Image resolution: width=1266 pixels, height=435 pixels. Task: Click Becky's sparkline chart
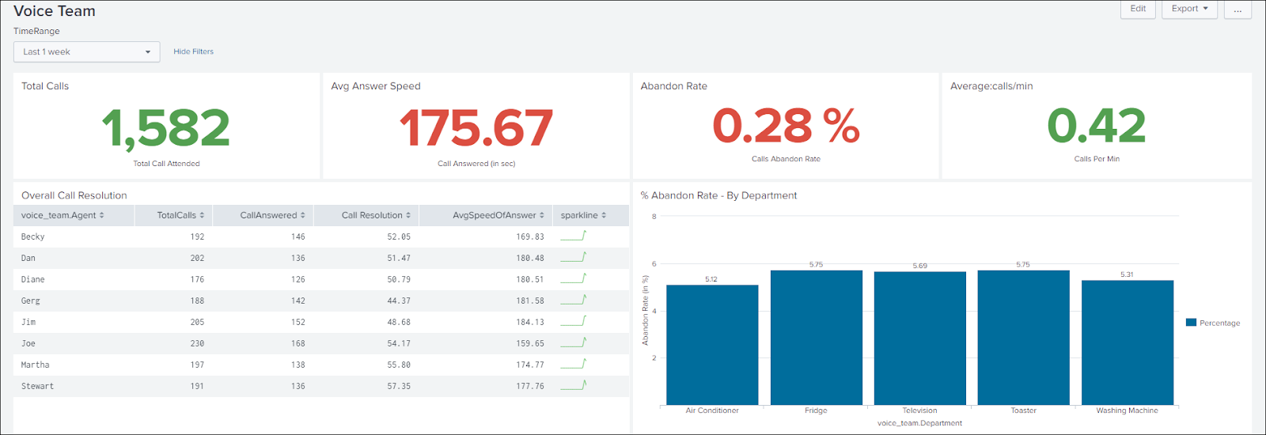point(574,236)
